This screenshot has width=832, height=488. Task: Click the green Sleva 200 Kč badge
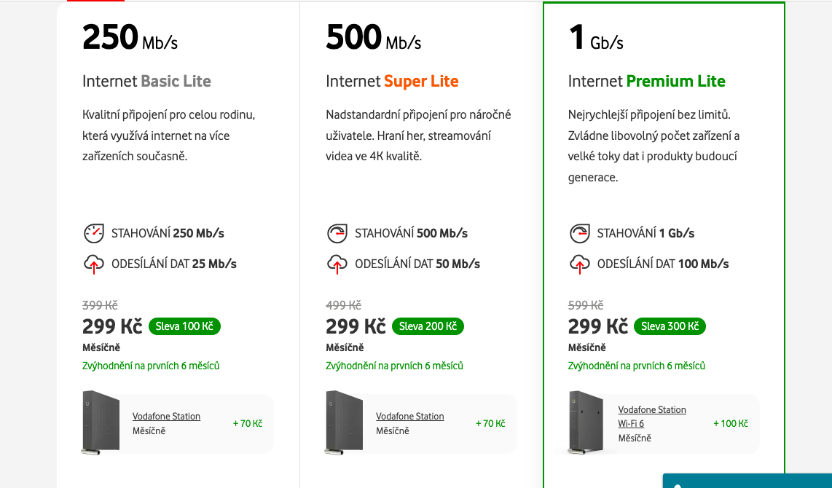coord(428,326)
